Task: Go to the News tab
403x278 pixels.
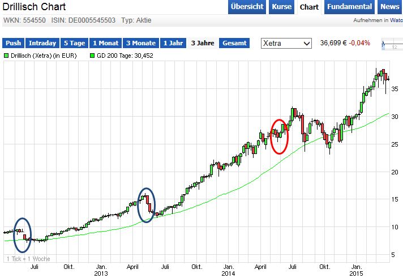Action: [x=390, y=7]
